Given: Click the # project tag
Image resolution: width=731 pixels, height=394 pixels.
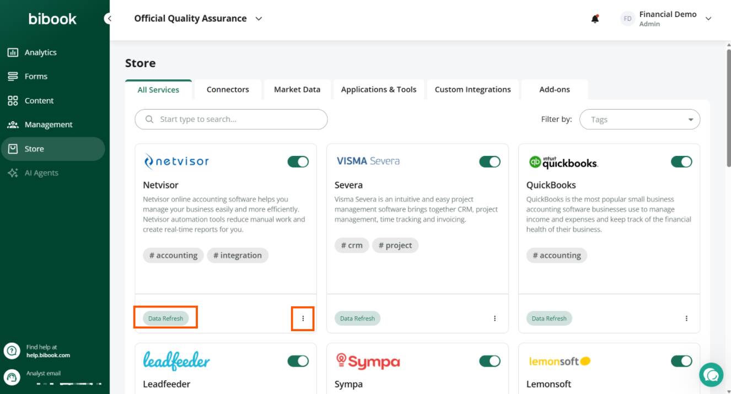Looking at the screenshot, I should pyautogui.click(x=395, y=245).
